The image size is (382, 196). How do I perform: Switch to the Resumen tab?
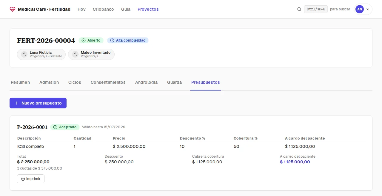pos(20,82)
